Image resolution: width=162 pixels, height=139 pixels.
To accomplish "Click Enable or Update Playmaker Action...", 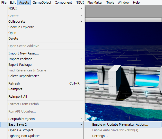I will point(123,125).
